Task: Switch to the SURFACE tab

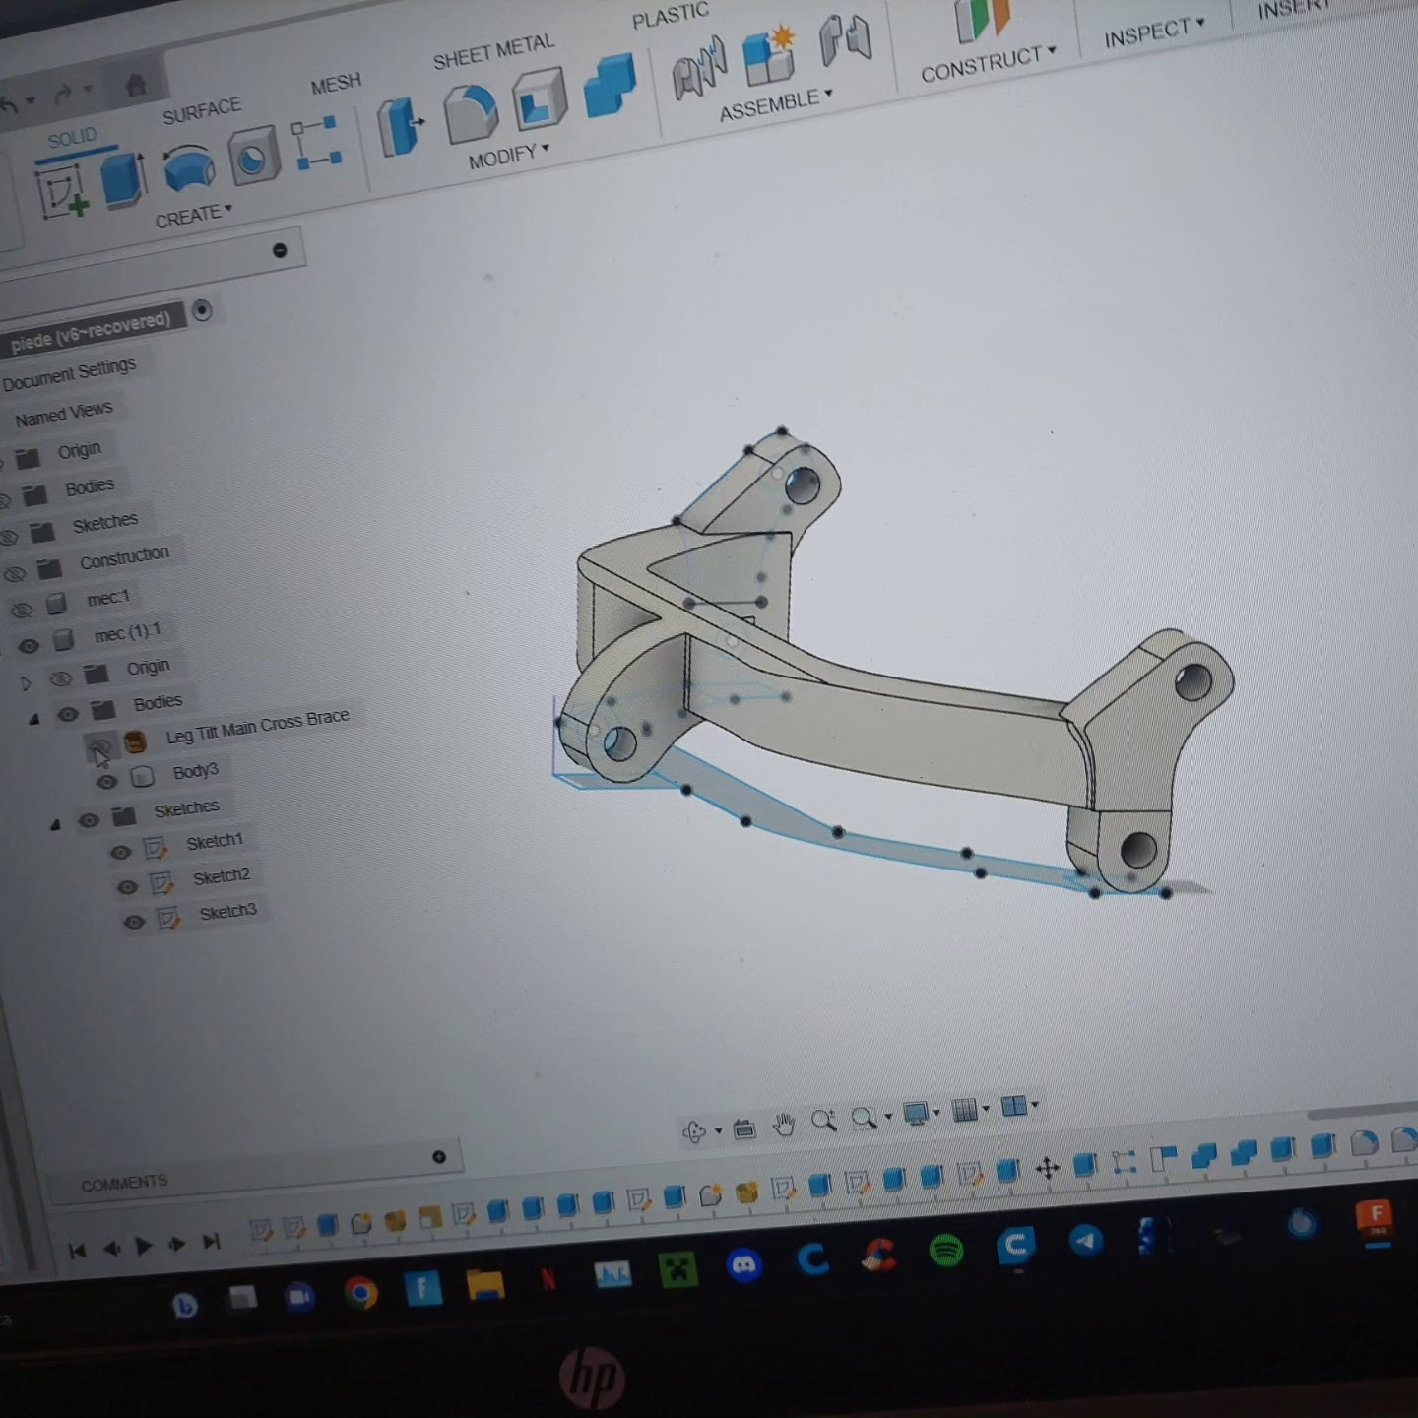Action: 201,112
